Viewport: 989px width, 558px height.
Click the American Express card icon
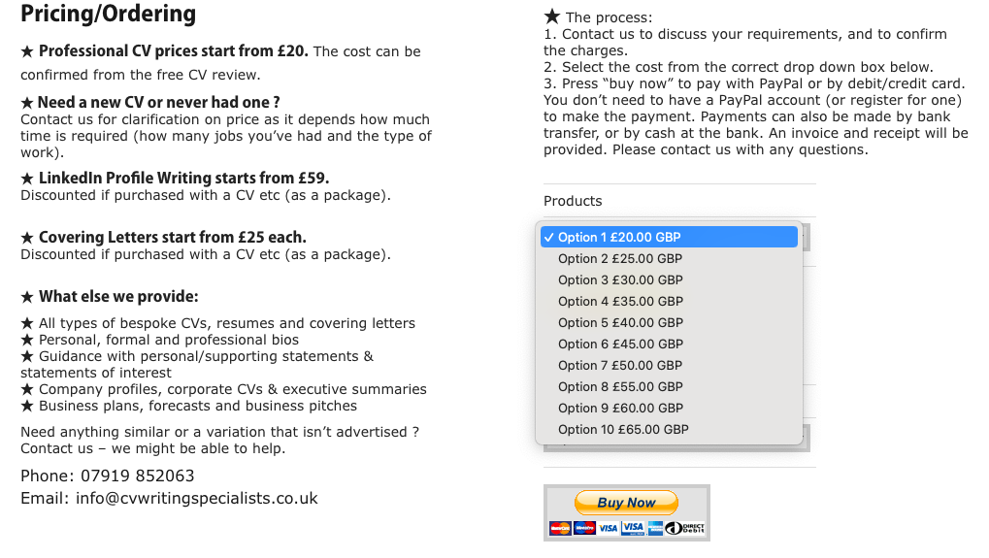(x=655, y=528)
